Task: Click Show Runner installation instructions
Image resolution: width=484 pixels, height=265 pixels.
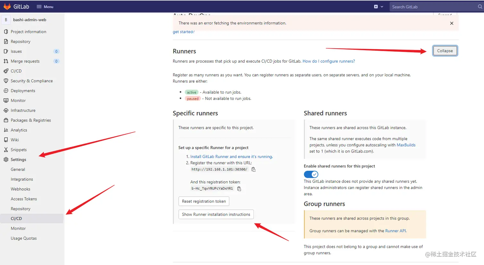Action: (x=216, y=214)
